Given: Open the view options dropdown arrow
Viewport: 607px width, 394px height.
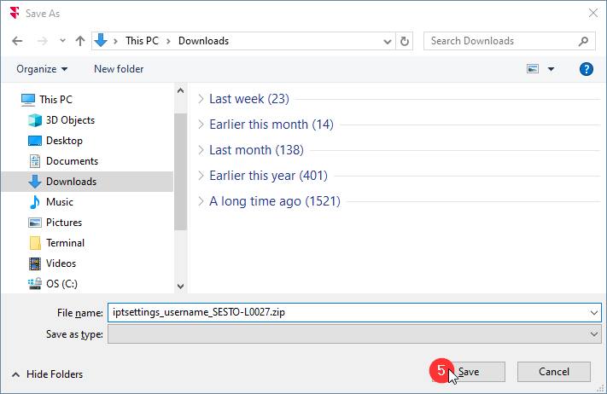Looking at the screenshot, I should 551,69.
